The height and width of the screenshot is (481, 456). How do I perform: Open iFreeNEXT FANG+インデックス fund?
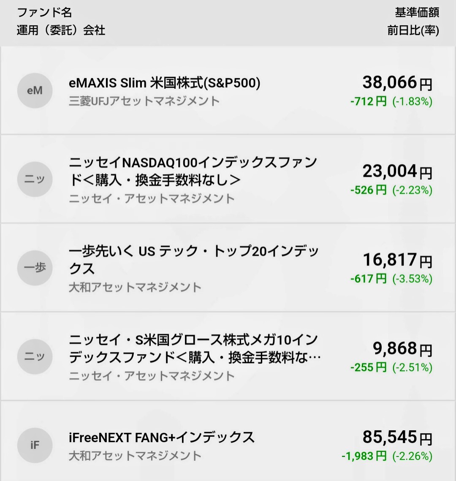[x=162, y=437]
